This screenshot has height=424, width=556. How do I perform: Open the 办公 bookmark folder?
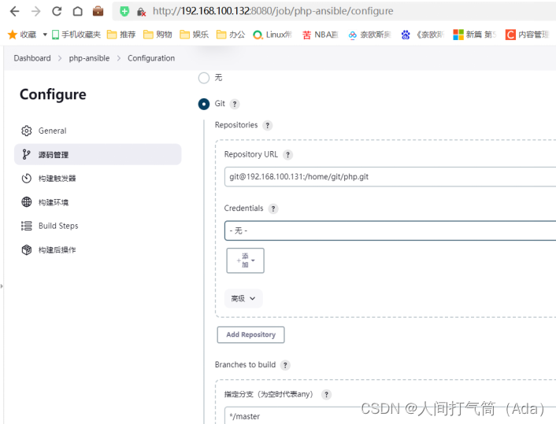[x=231, y=35]
